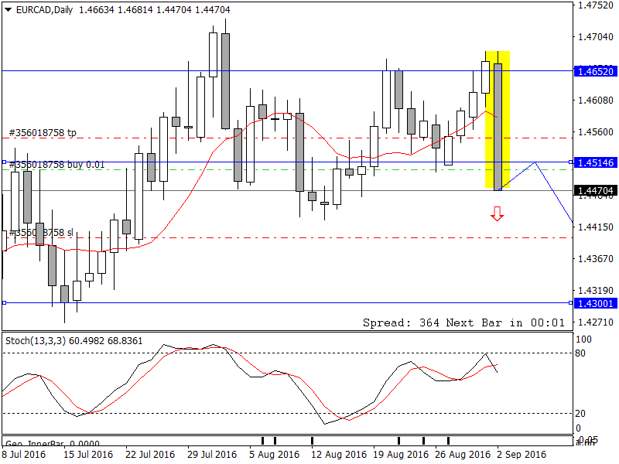Click the 19 Aug 2016 date label
The width and height of the screenshot is (619, 464).
[401, 455]
